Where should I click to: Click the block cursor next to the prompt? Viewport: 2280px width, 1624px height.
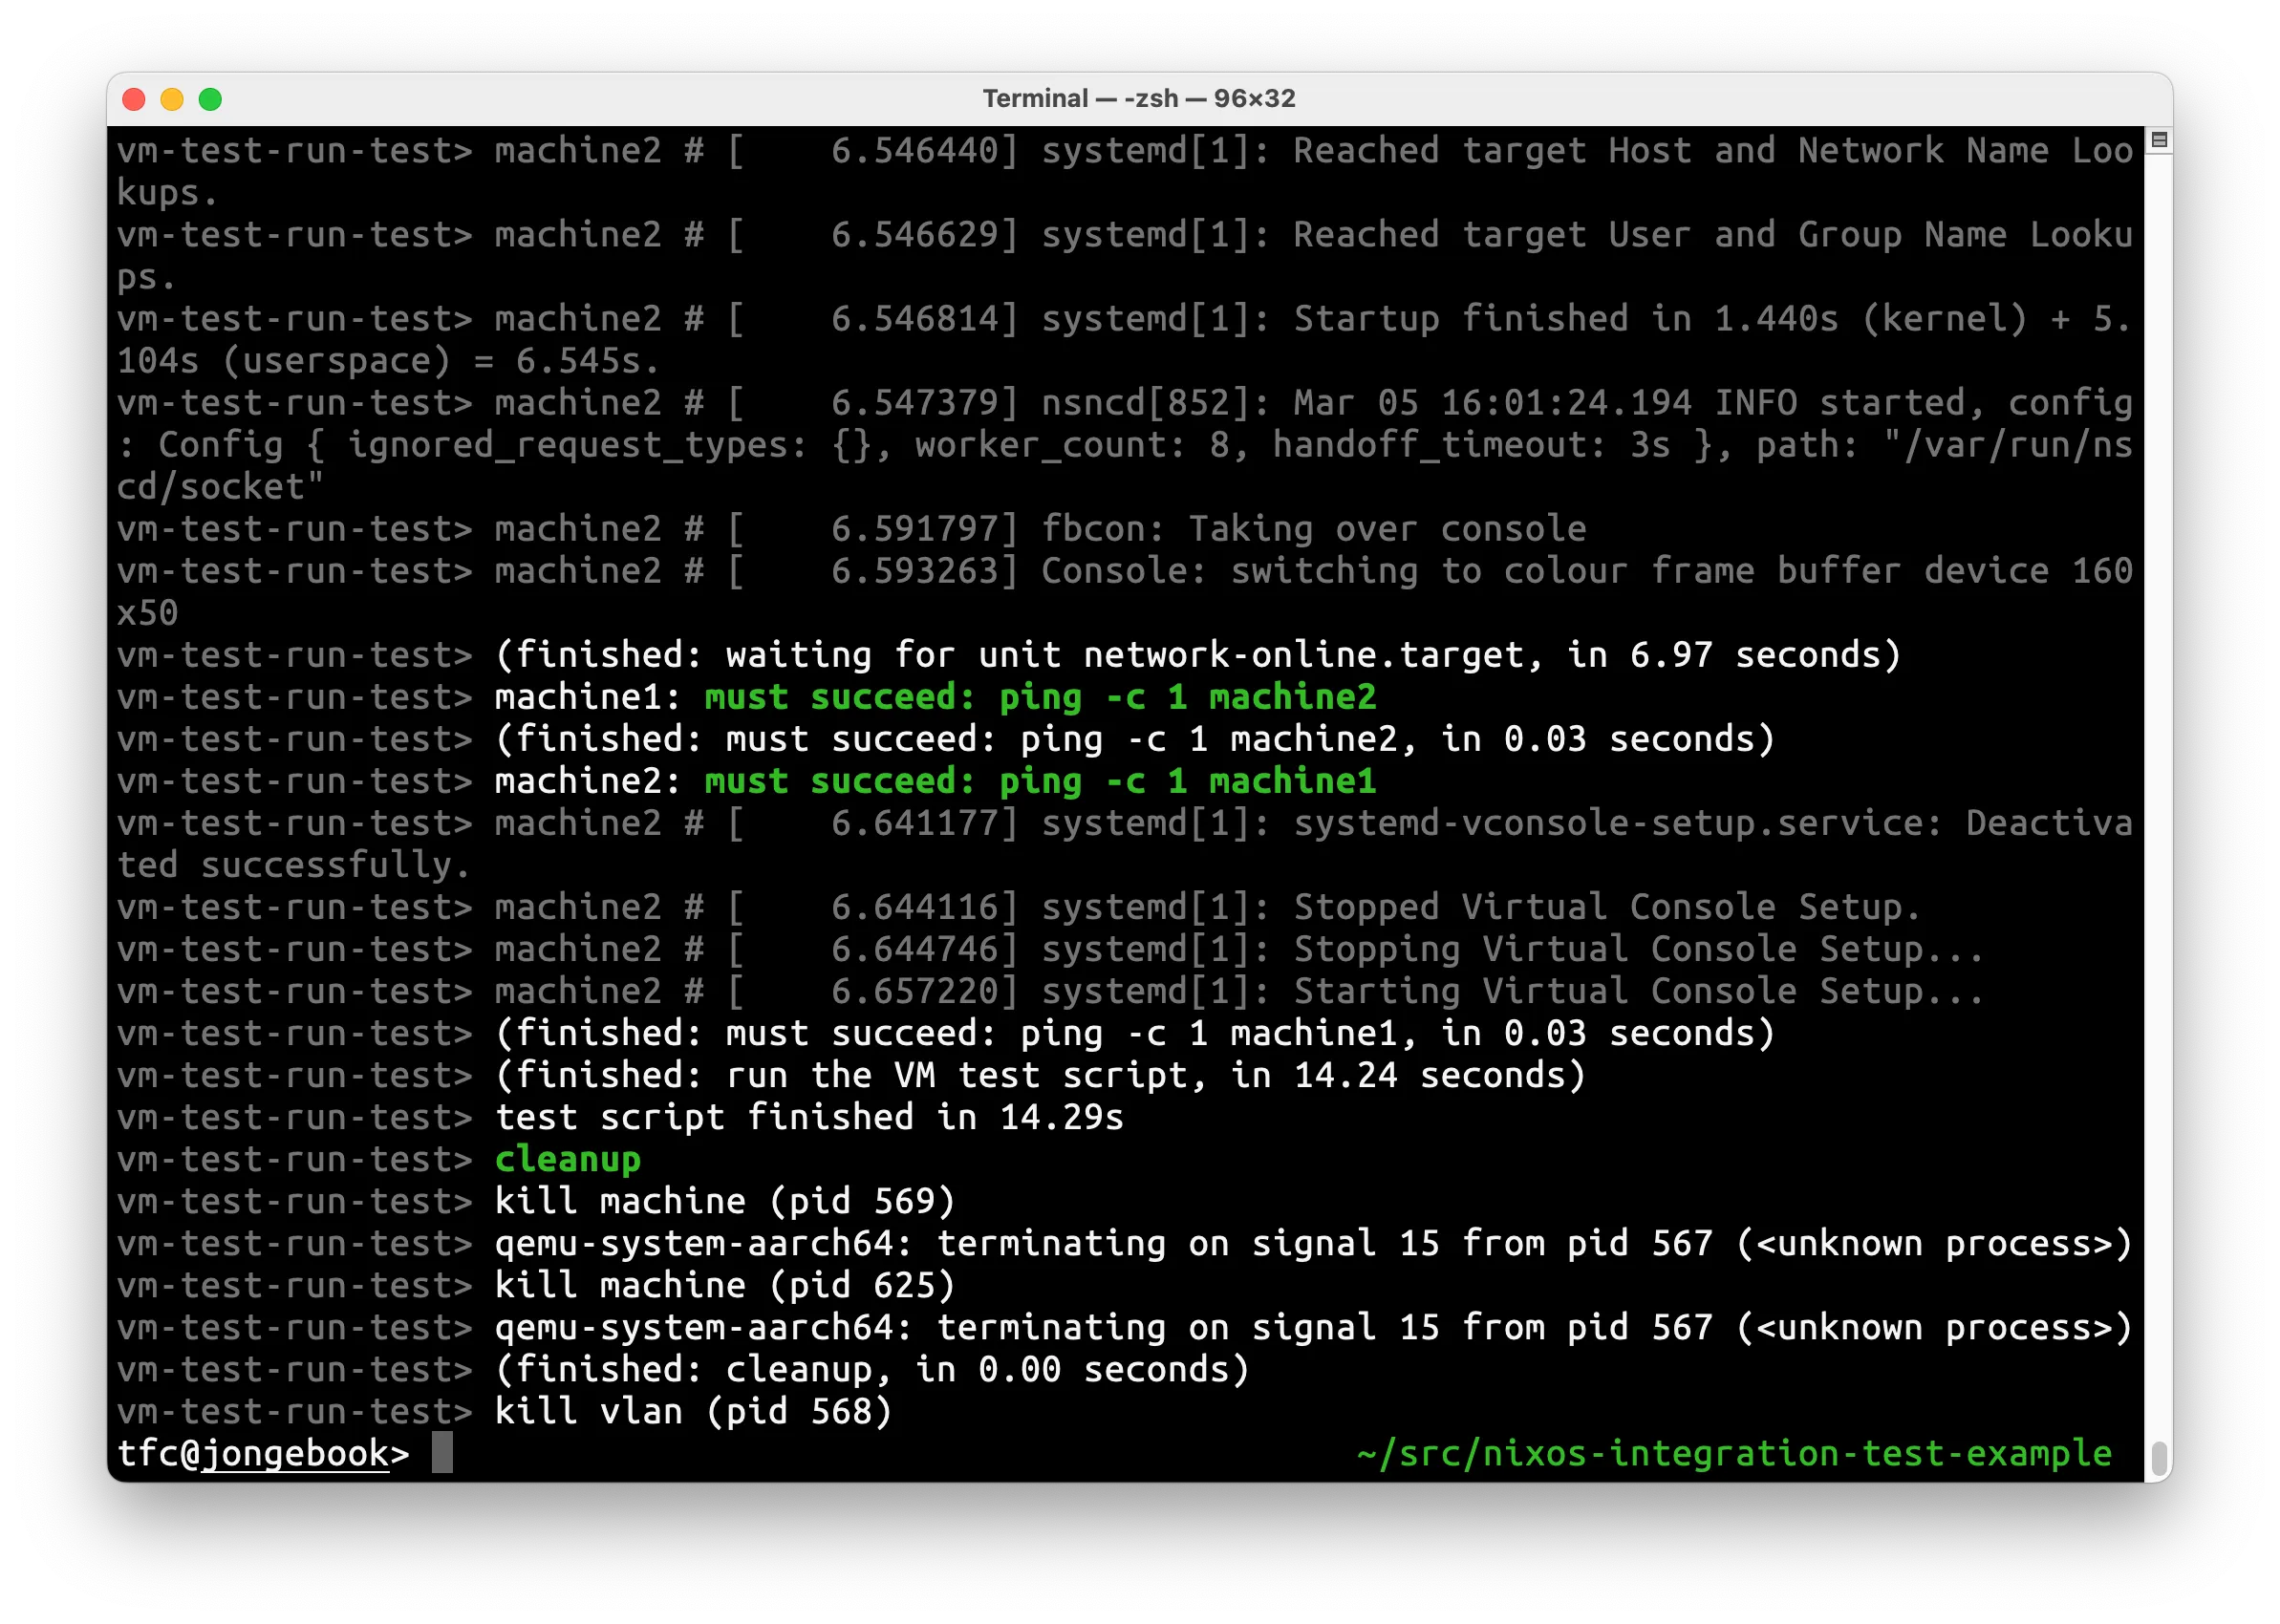[443, 1453]
